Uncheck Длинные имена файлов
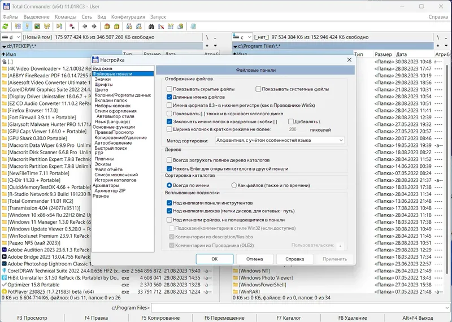 pyautogui.click(x=169, y=97)
